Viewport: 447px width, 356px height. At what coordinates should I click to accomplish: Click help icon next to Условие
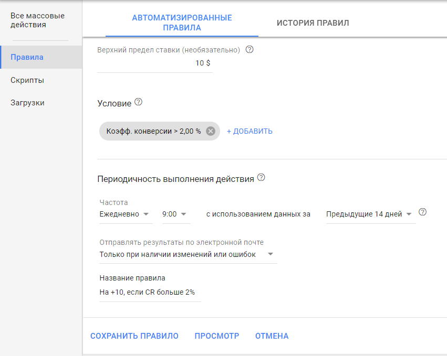pos(139,102)
